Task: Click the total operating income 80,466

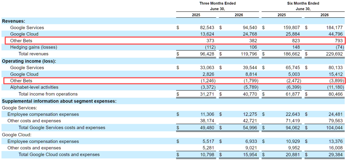Action: pyautogui.click(x=335, y=94)
